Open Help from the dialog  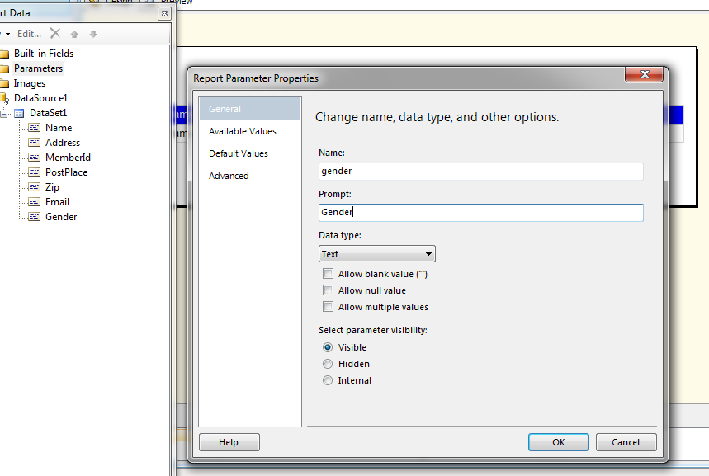point(229,441)
